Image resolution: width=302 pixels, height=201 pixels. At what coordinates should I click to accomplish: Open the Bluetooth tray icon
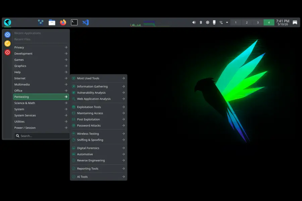(201, 22)
